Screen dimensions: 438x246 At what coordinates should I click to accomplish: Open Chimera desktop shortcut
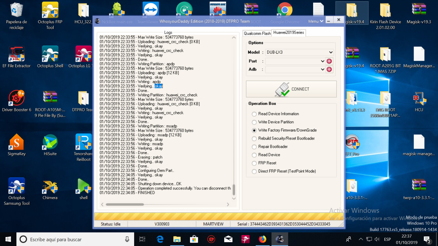click(x=50, y=189)
